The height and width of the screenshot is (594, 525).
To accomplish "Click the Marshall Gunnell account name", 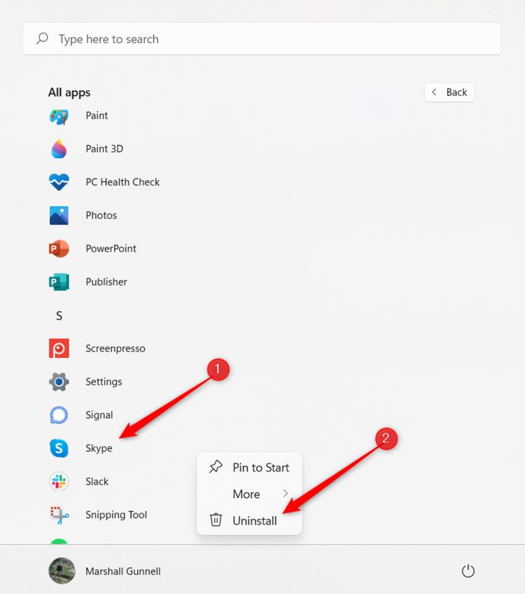I will click(x=123, y=571).
